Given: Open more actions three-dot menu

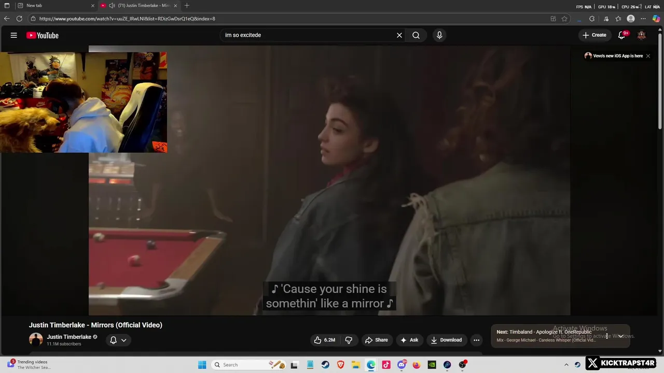Looking at the screenshot, I should click(x=476, y=340).
